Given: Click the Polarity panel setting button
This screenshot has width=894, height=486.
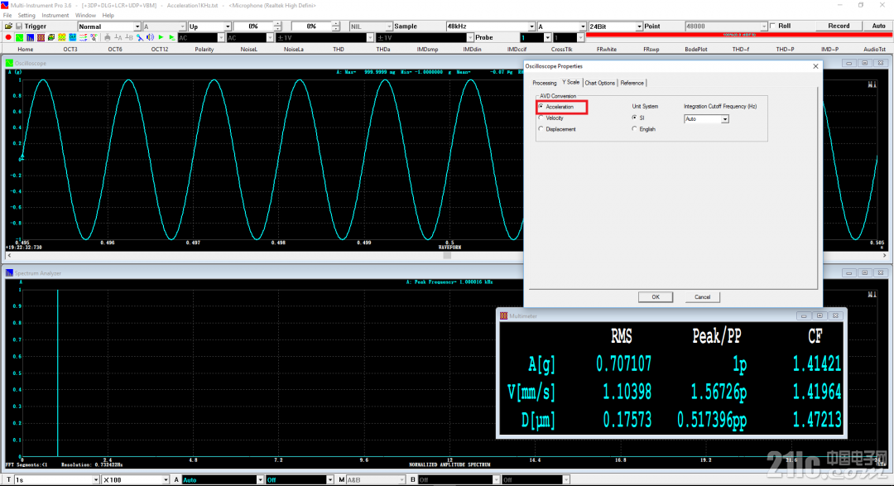Looking at the screenshot, I should (204, 50).
